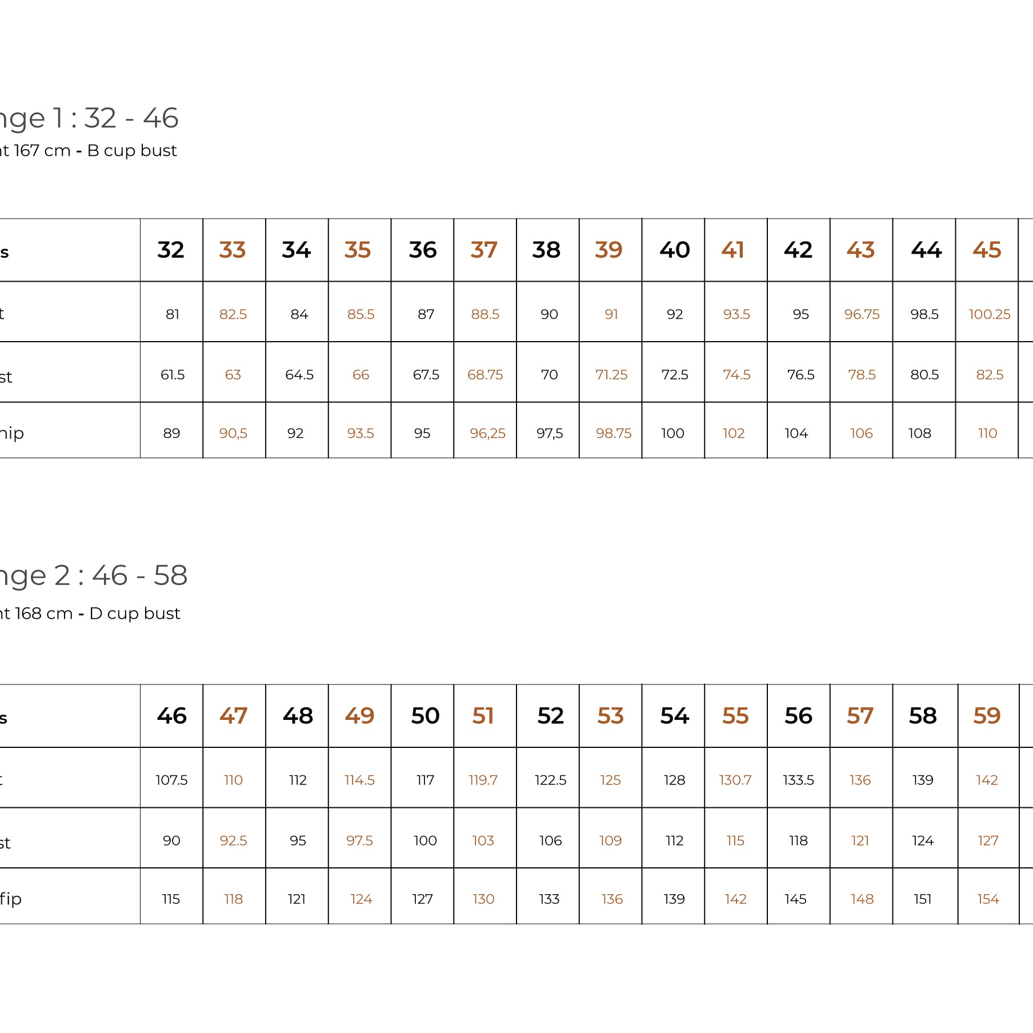Click the 68.75 value under size 37
Viewport: 1033px width, 1033px height.
click(485, 374)
